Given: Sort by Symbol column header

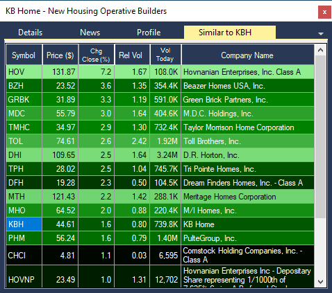Looking at the screenshot, I should pyautogui.click(x=24, y=55).
